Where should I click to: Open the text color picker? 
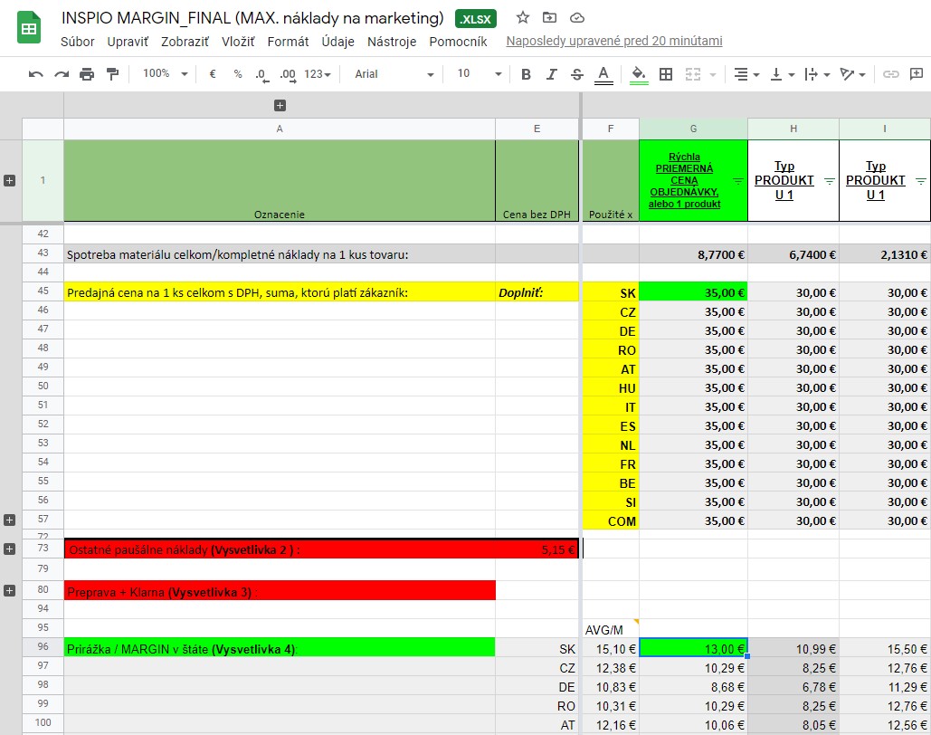603,75
